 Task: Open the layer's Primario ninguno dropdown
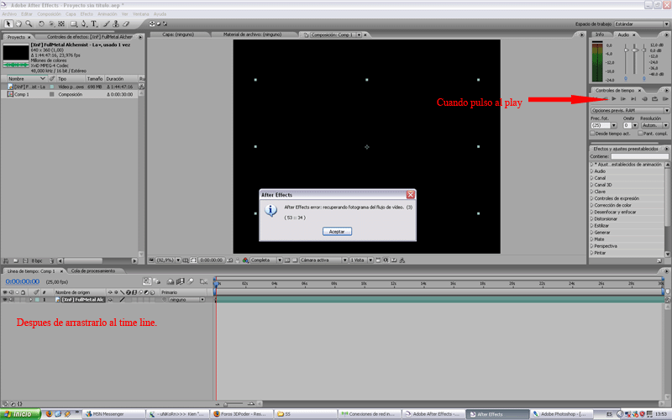[x=186, y=300]
